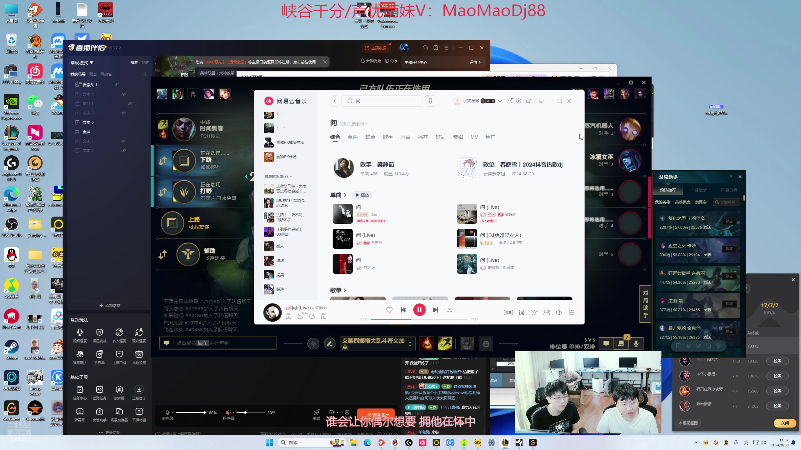Lock in 复仇之矛 卡莉丝塔 with 锁定
The height and width of the screenshot is (450, 801).
[729, 221]
